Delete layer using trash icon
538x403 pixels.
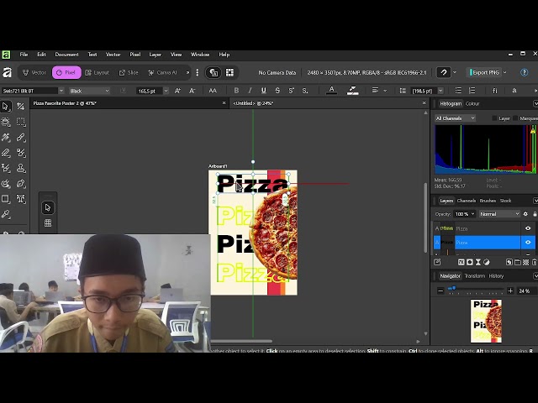(535, 262)
